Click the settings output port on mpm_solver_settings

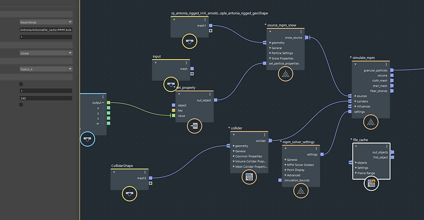tap(322, 155)
